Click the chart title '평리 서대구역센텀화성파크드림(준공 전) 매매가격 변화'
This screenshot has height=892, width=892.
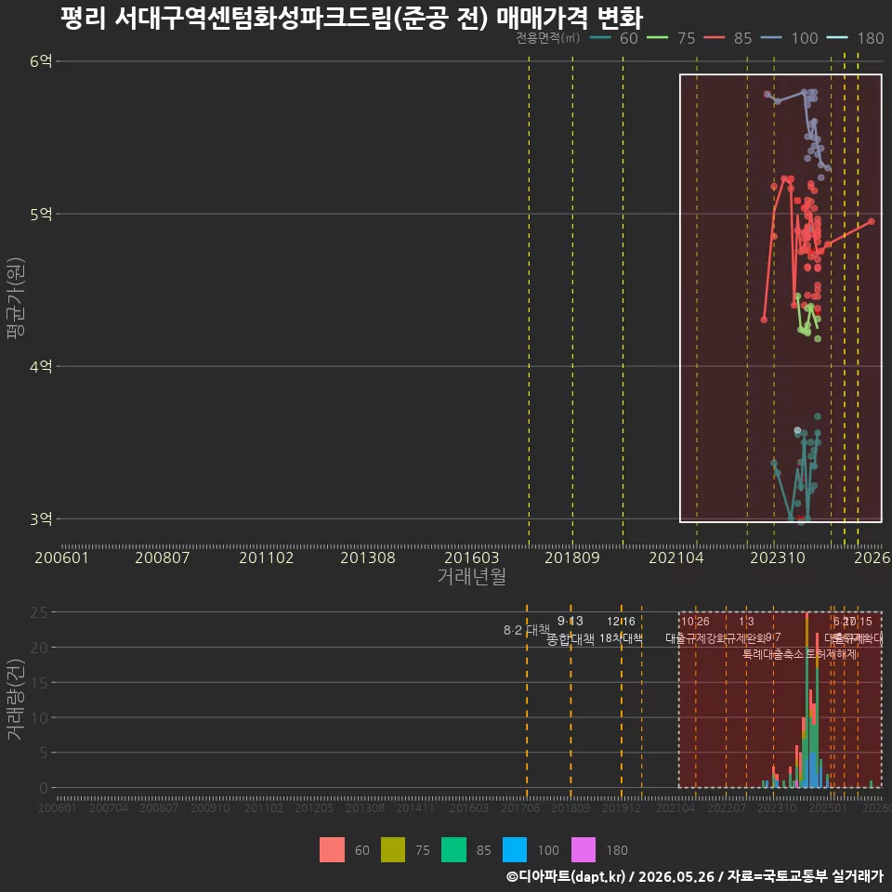pos(351,18)
